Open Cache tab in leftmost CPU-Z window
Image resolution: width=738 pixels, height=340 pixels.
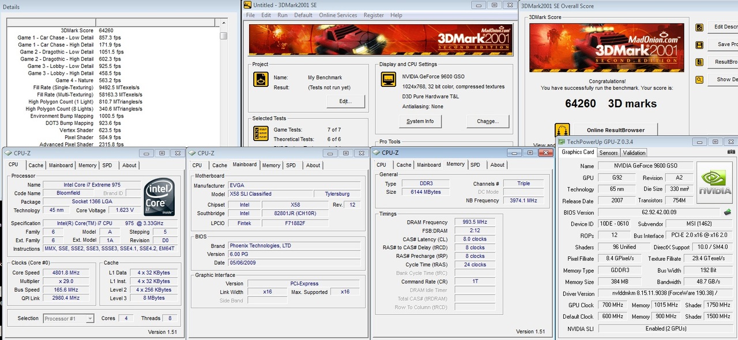(36, 165)
